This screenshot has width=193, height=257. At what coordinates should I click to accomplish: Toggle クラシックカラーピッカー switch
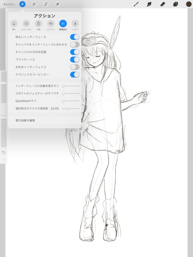click(75, 75)
